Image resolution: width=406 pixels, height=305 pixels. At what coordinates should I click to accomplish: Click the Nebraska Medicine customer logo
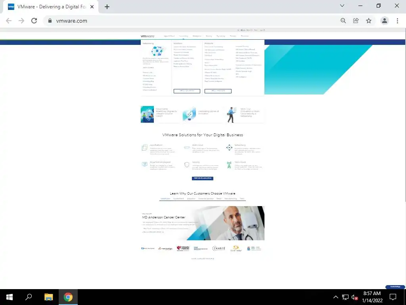(x=183, y=249)
